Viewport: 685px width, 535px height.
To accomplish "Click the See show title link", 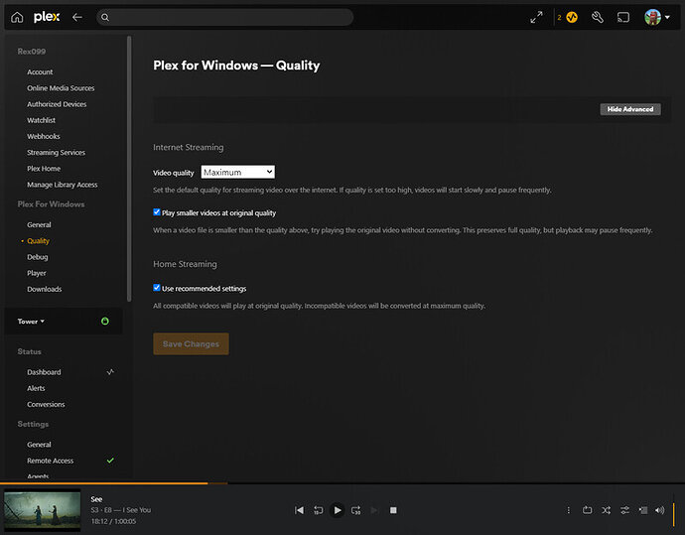I will click(x=96, y=499).
